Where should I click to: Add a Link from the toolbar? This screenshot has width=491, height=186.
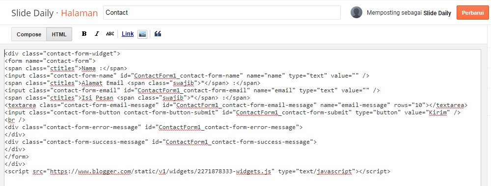click(x=128, y=34)
